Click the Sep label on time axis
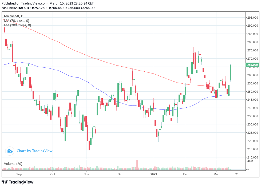Viewport: 261px width, 187px height. point(19,174)
